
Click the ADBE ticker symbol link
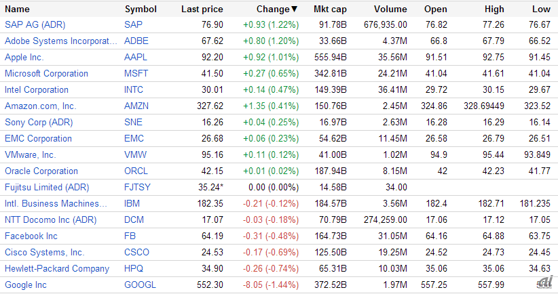136,41
